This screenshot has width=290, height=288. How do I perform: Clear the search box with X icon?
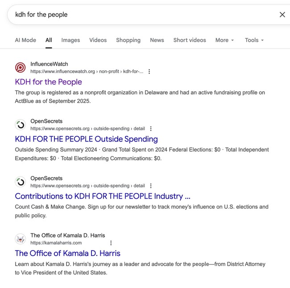(282, 15)
